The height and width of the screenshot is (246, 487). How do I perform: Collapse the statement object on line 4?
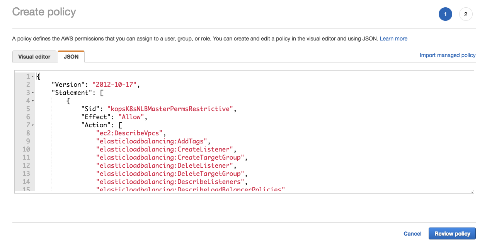point(33,100)
